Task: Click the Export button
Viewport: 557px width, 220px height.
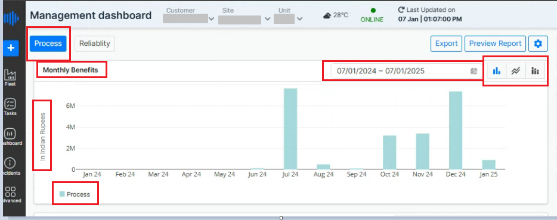Action: [x=447, y=44]
